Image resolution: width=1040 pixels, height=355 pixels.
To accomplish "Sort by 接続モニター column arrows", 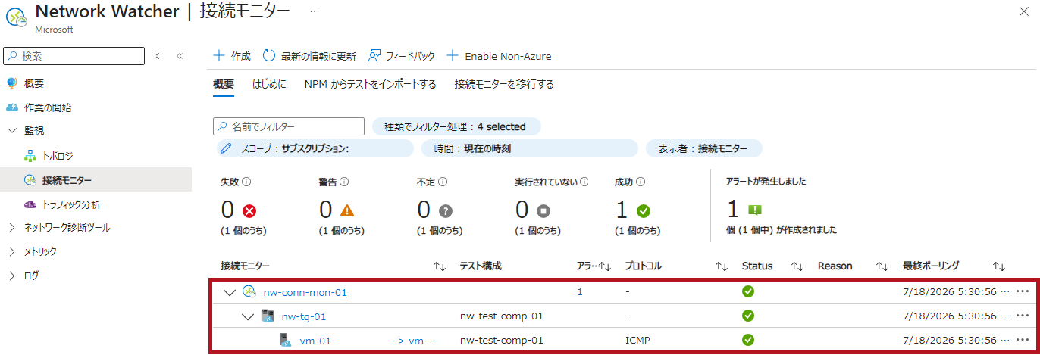I will coord(439,266).
